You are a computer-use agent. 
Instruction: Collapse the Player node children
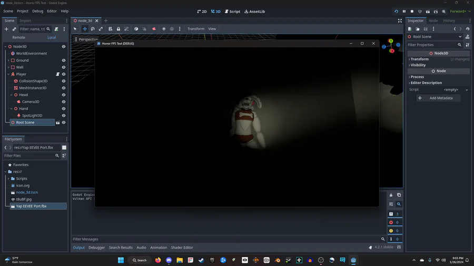point(8,74)
